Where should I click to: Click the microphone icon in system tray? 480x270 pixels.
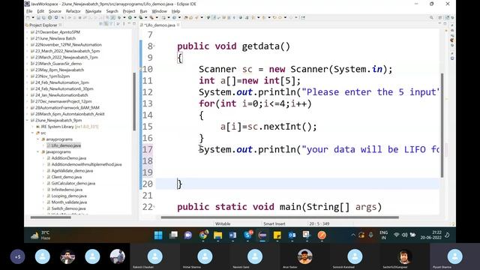pos(370,235)
